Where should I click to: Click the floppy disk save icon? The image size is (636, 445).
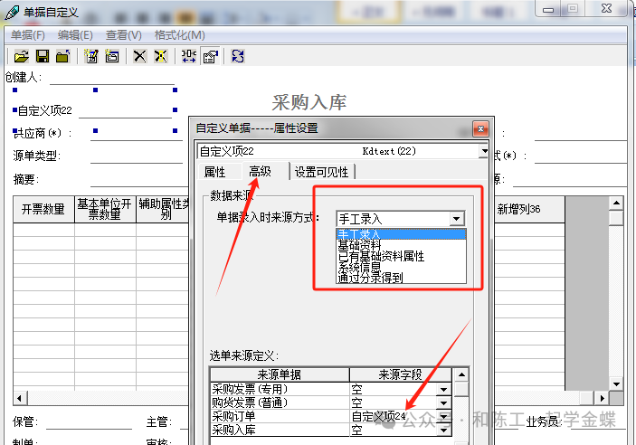coord(43,56)
